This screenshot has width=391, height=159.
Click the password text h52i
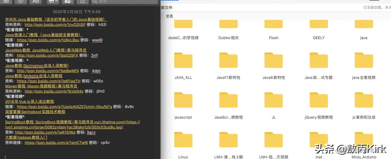click(x=102, y=25)
